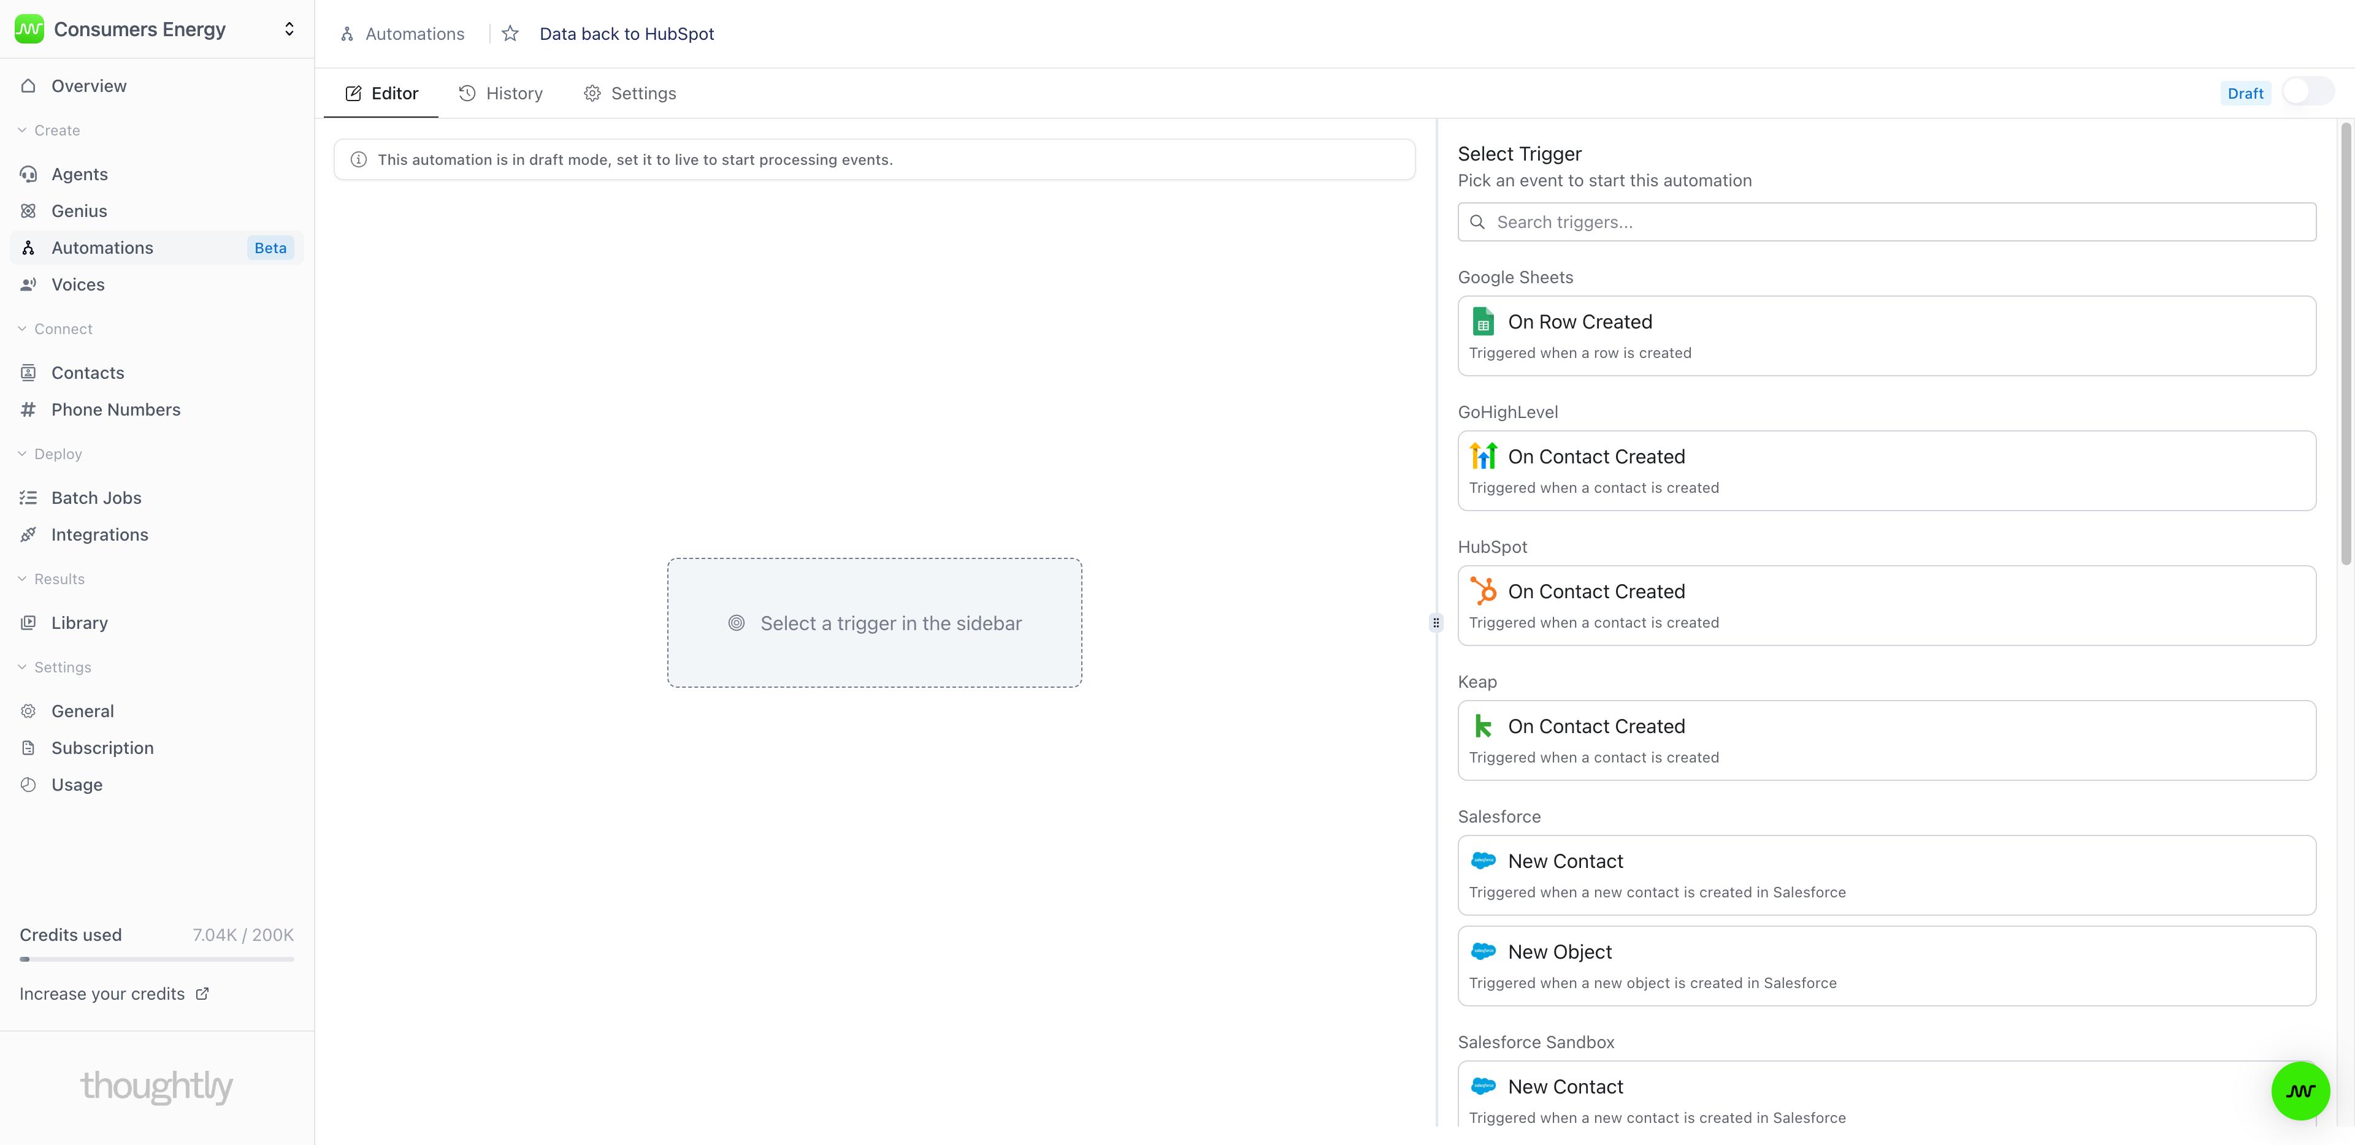This screenshot has height=1145, width=2355.
Task: Switch to the Settings tab
Action: pos(631,93)
